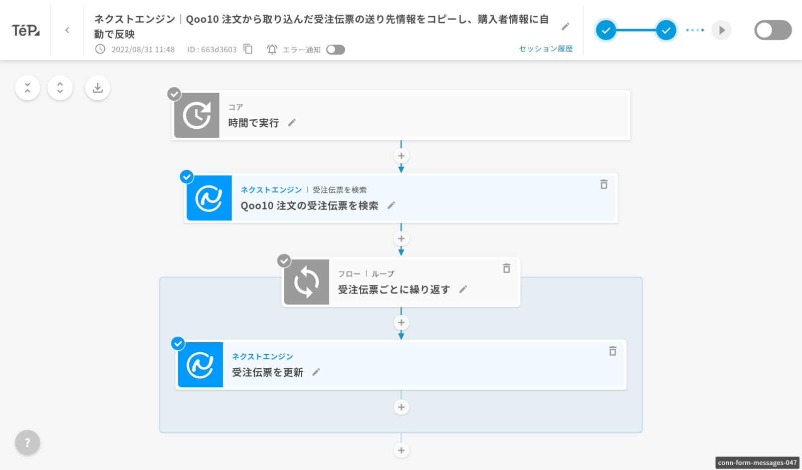Add a step below the loop block

pyautogui.click(x=401, y=450)
